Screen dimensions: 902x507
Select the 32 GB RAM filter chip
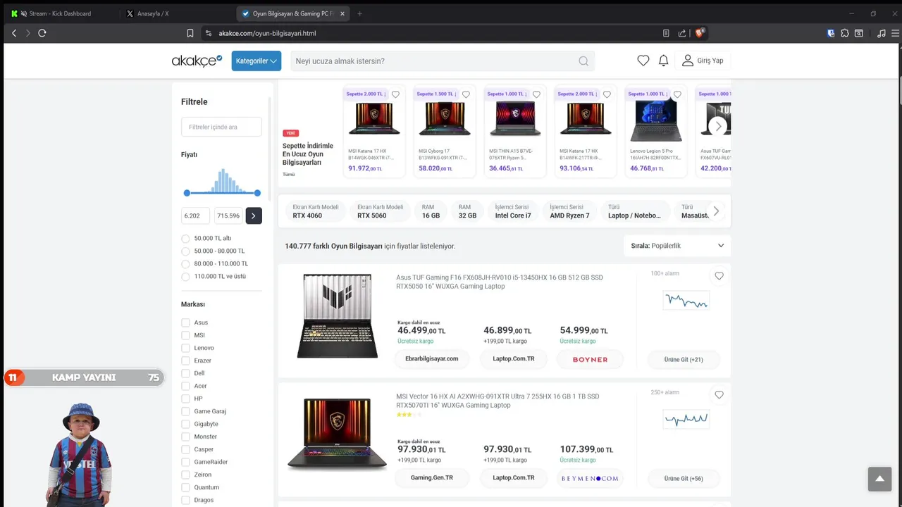467,211
